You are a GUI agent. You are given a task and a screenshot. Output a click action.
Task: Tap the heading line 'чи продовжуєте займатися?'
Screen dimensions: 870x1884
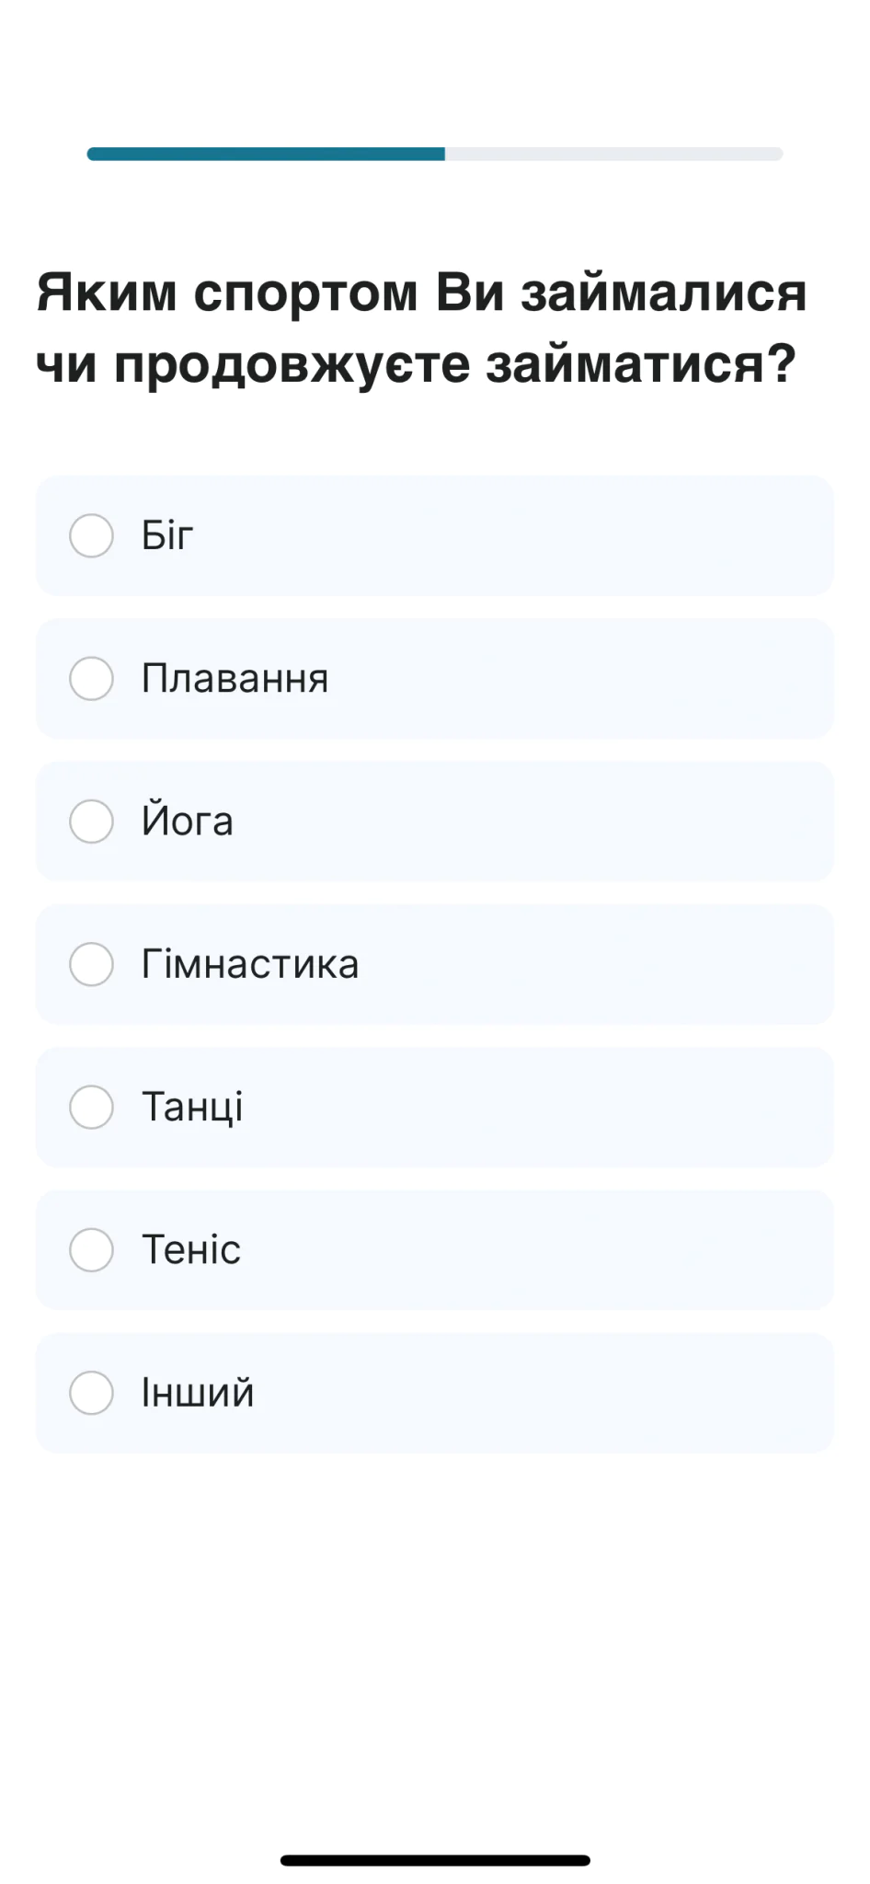click(415, 364)
